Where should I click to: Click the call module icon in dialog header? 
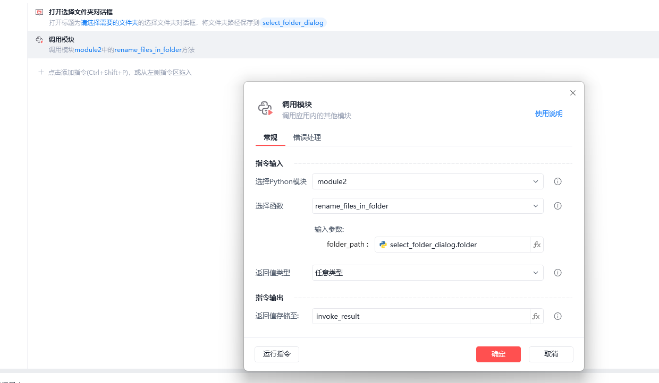(x=265, y=109)
